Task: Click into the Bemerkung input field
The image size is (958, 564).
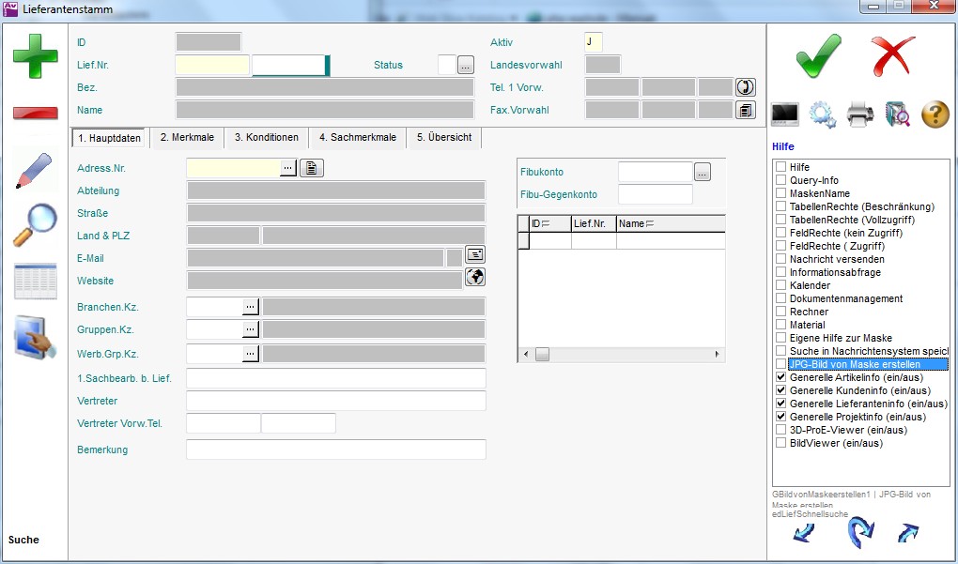Action: 336,450
